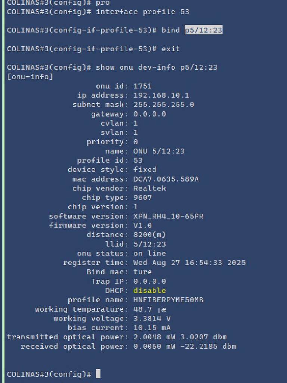
Task: Click the chip vendor Realtek value
Action: [149, 188]
